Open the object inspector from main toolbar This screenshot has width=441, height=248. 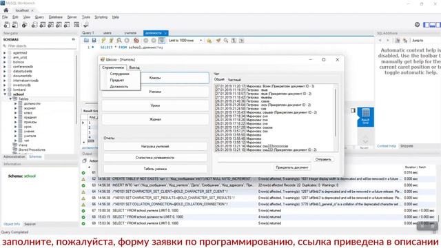(x=25, y=25)
